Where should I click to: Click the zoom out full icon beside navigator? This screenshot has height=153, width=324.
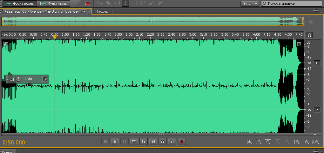pyautogui.click(x=311, y=21)
